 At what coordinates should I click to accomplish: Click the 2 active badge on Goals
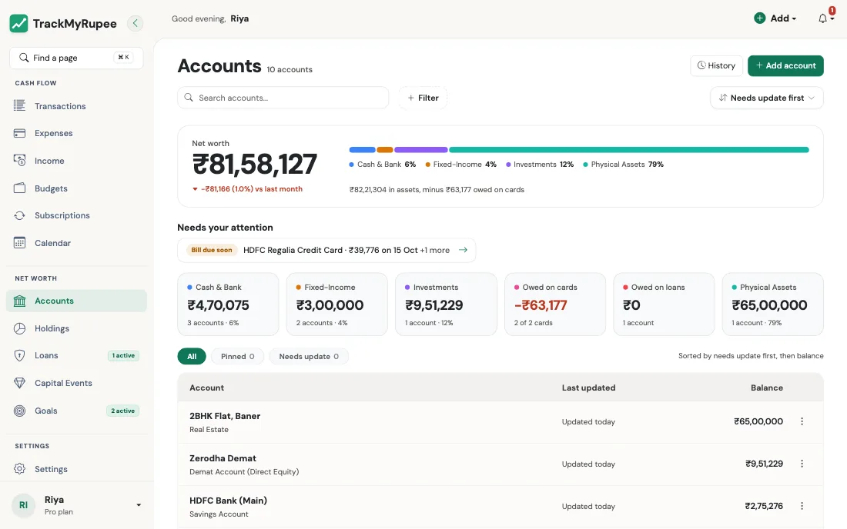(122, 411)
